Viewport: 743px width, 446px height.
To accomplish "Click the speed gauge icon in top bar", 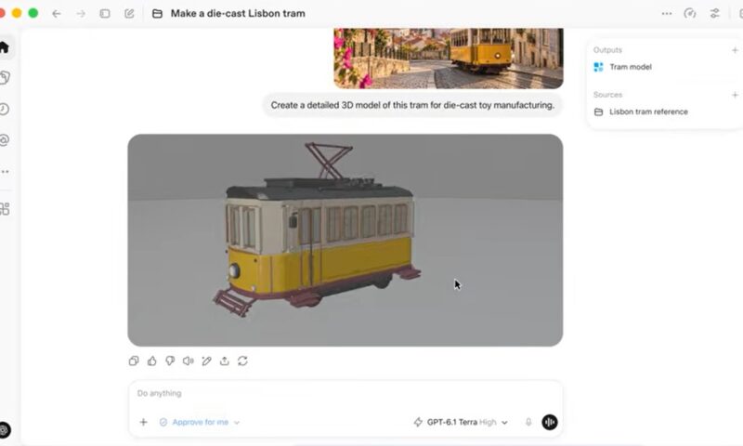I will tap(690, 14).
